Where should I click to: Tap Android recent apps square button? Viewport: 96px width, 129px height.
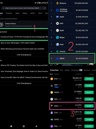11,126
